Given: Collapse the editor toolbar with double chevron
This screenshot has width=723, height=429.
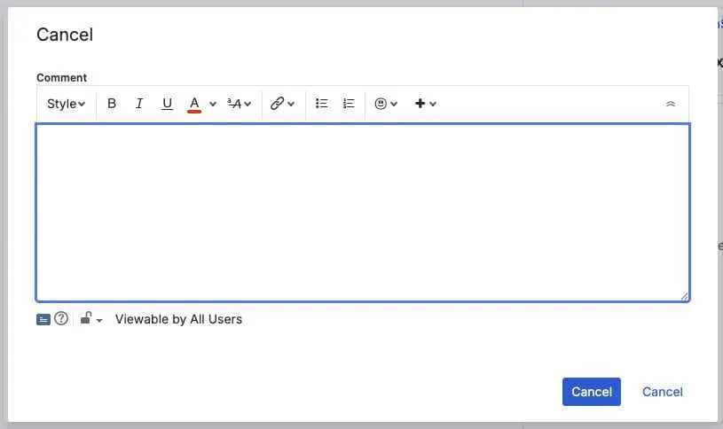Looking at the screenshot, I should coord(671,104).
